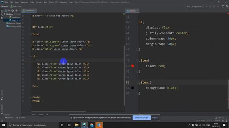The height and width of the screenshot is (128, 229).
Task: Click the closing fold marker on CSS line 55
Action: (x=137, y=93)
